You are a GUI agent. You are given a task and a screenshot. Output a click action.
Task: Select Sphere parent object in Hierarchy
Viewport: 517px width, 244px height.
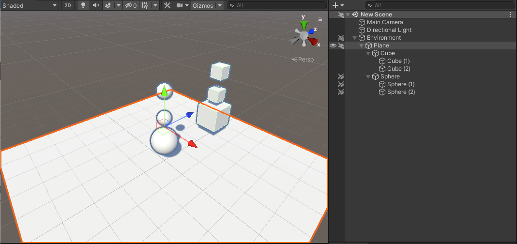pyautogui.click(x=390, y=76)
